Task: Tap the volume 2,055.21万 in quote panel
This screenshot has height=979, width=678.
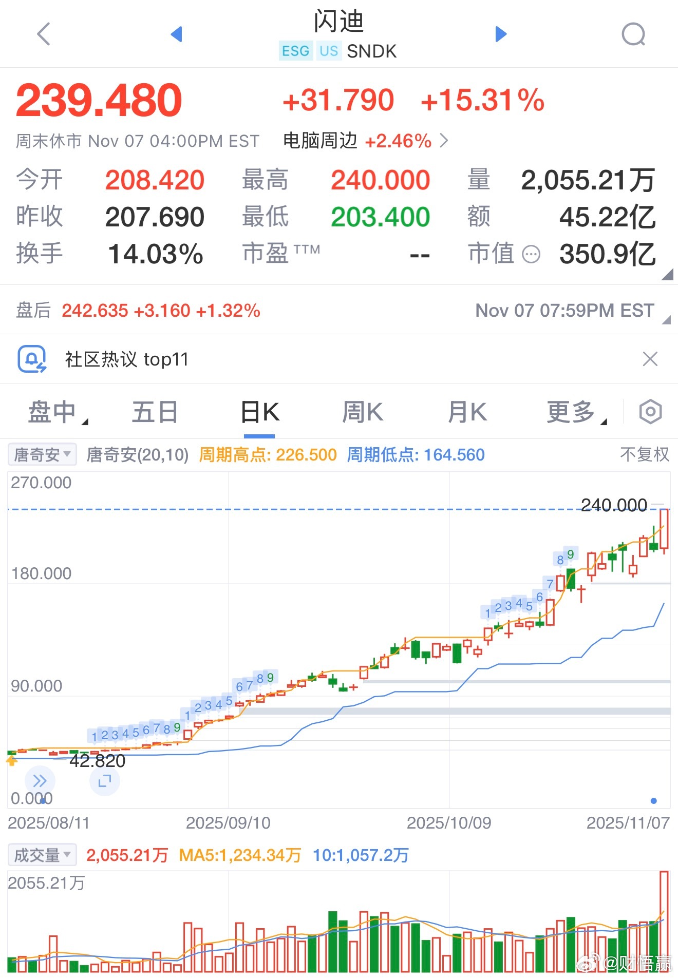Action: point(588,180)
